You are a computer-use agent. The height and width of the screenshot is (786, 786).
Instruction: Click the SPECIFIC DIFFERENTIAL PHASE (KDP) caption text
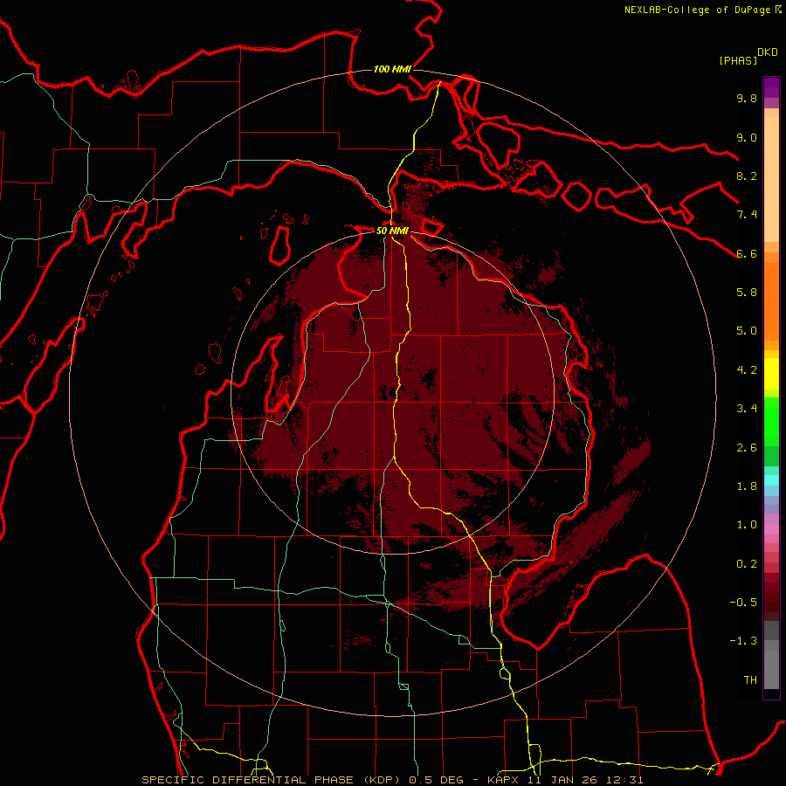click(272, 780)
